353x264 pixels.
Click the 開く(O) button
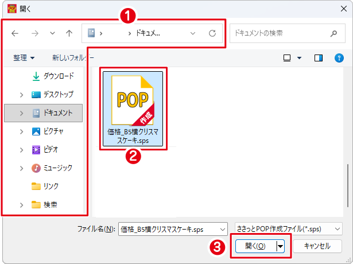coord(255,246)
